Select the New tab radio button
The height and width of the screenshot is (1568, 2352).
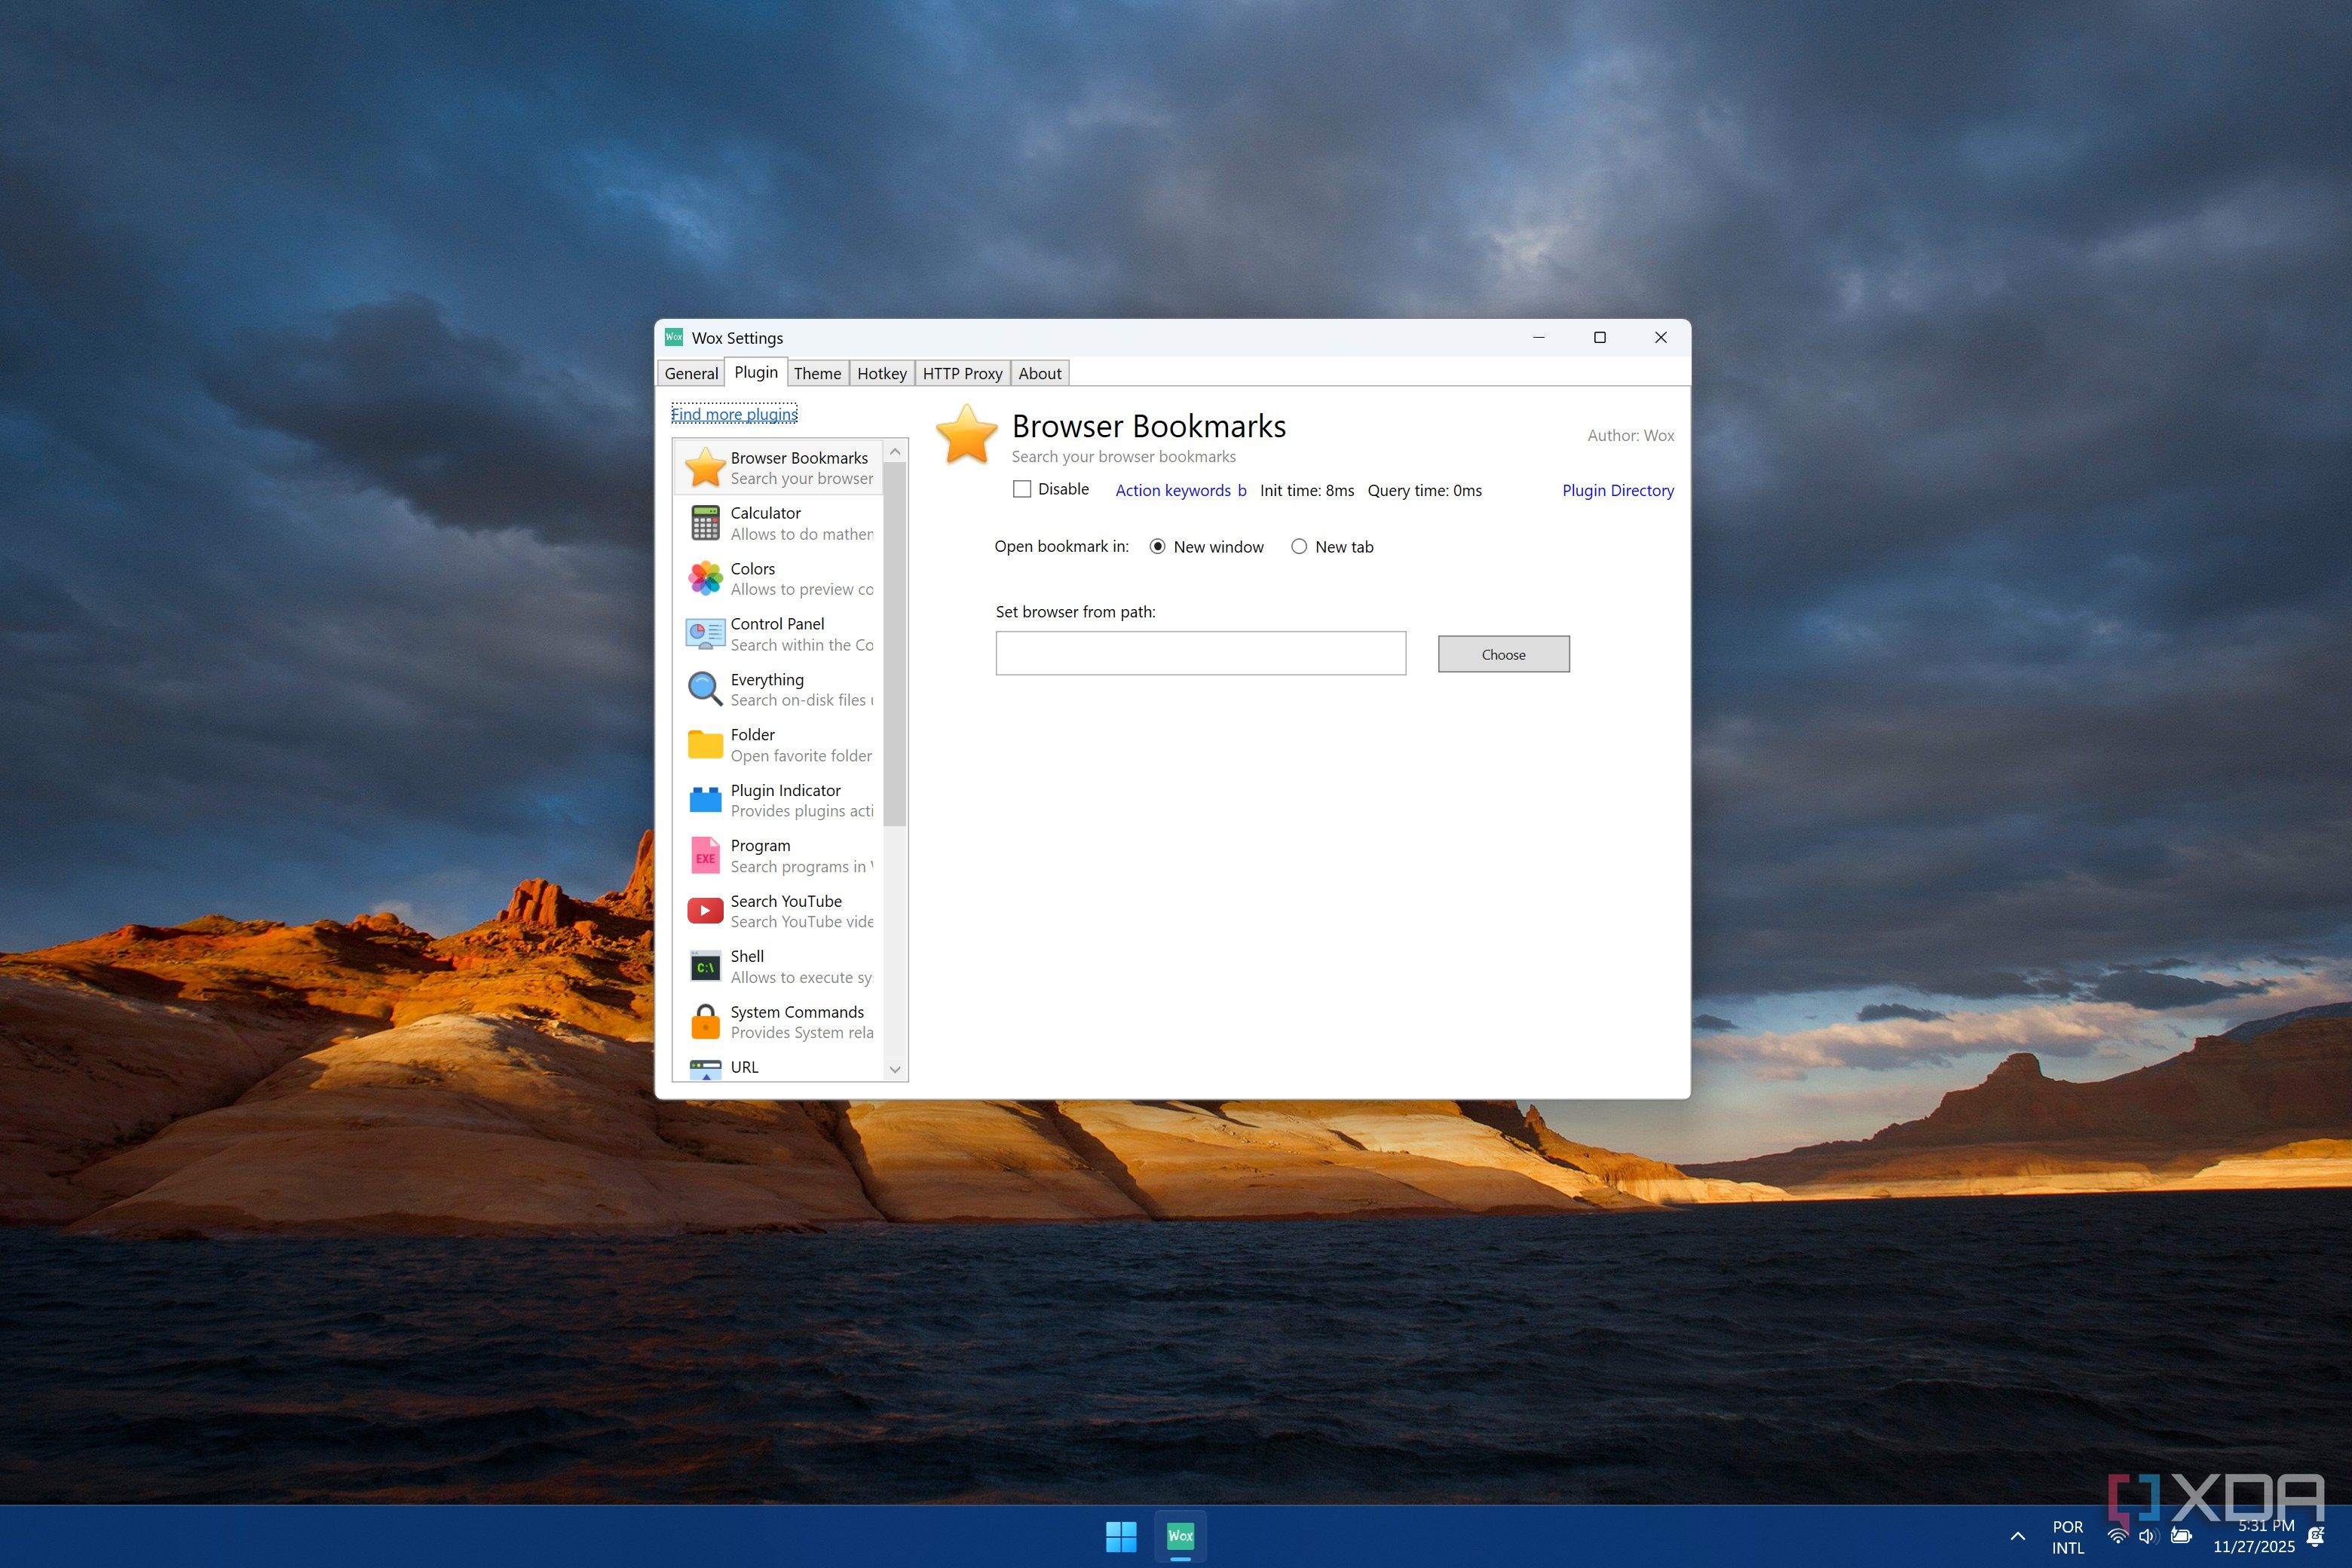tap(1299, 546)
